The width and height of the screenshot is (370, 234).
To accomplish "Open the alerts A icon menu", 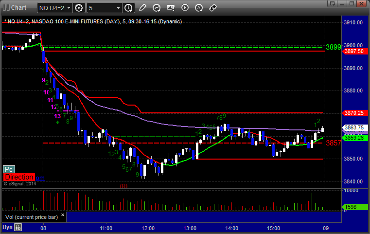I will pyautogui.click(x=199, y=8).
